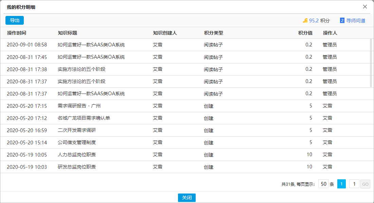The image size is (374, 203).
Task: Click the GO pagination button
Action: coord(365,184)
